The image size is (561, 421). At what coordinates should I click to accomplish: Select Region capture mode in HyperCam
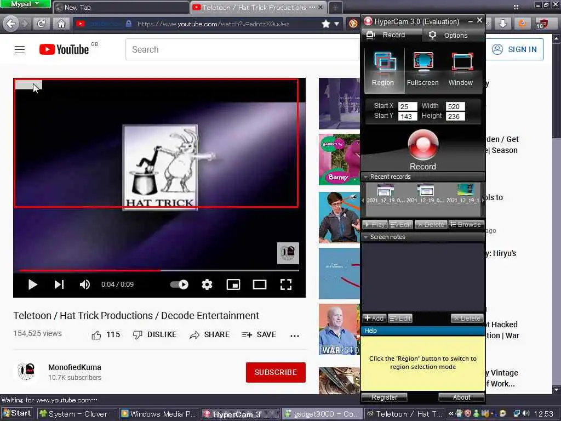384,70
